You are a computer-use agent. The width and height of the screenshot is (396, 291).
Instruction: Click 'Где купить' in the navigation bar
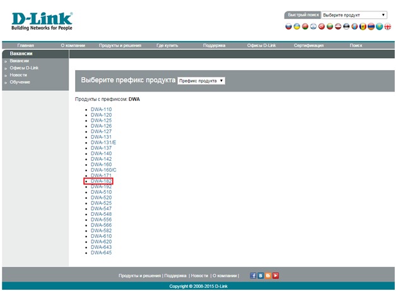[x=168, y=45]
